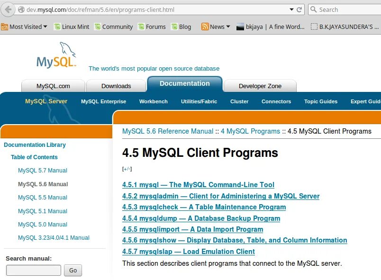Click the address bar URL text

coord(100,10)
